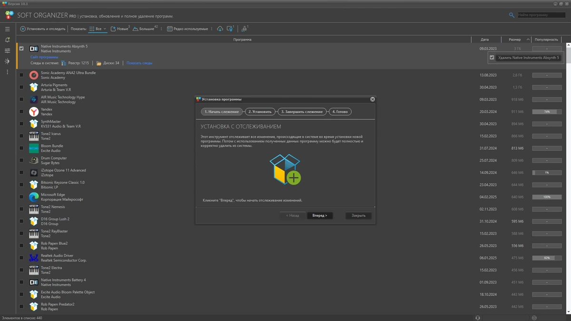Uncheck the Native Instruments Absynth 5 row checkbox
The height and width of the screenshot is (321, 571).
(21, 49)
